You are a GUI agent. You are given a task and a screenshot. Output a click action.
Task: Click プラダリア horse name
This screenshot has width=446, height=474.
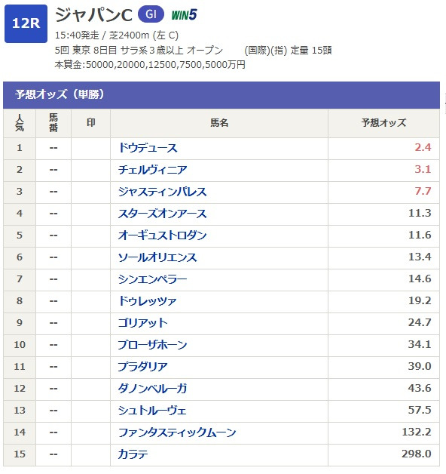(x=142, y=367)
